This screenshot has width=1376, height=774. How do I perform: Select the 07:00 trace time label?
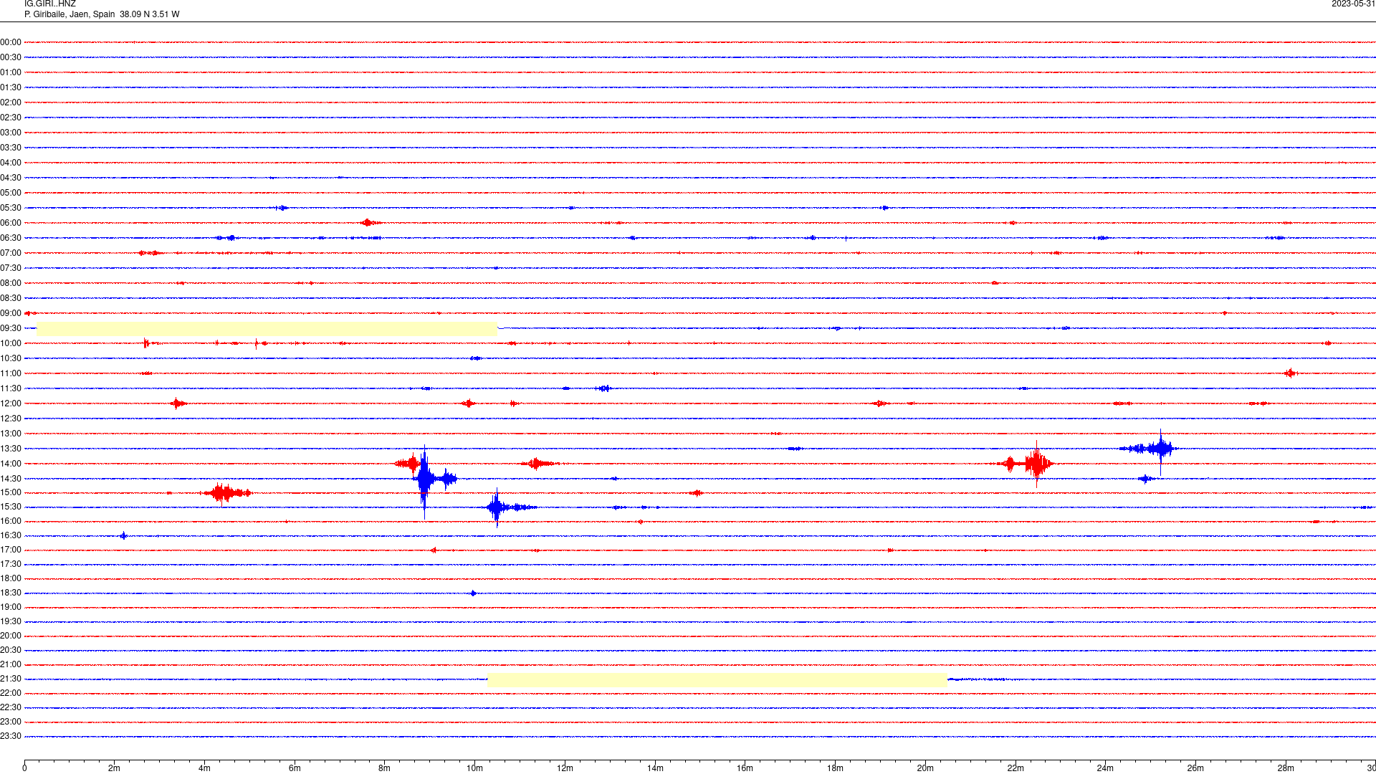pos(11,253)
